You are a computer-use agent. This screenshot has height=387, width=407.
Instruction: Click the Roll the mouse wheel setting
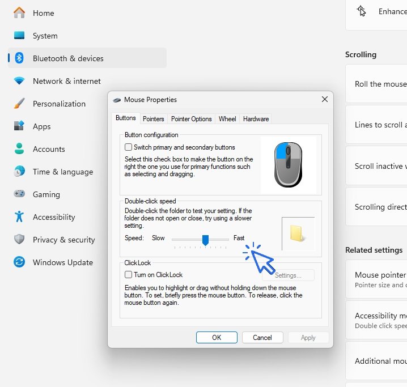point(376,84)
